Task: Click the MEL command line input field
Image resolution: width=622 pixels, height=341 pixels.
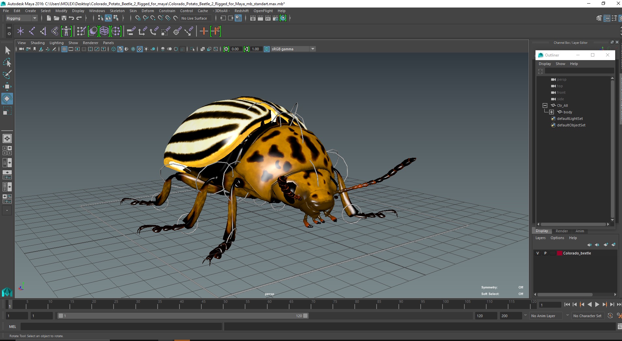Action: pos(121,327)
